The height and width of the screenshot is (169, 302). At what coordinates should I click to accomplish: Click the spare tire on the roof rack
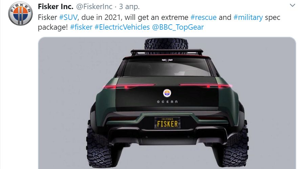166,46
